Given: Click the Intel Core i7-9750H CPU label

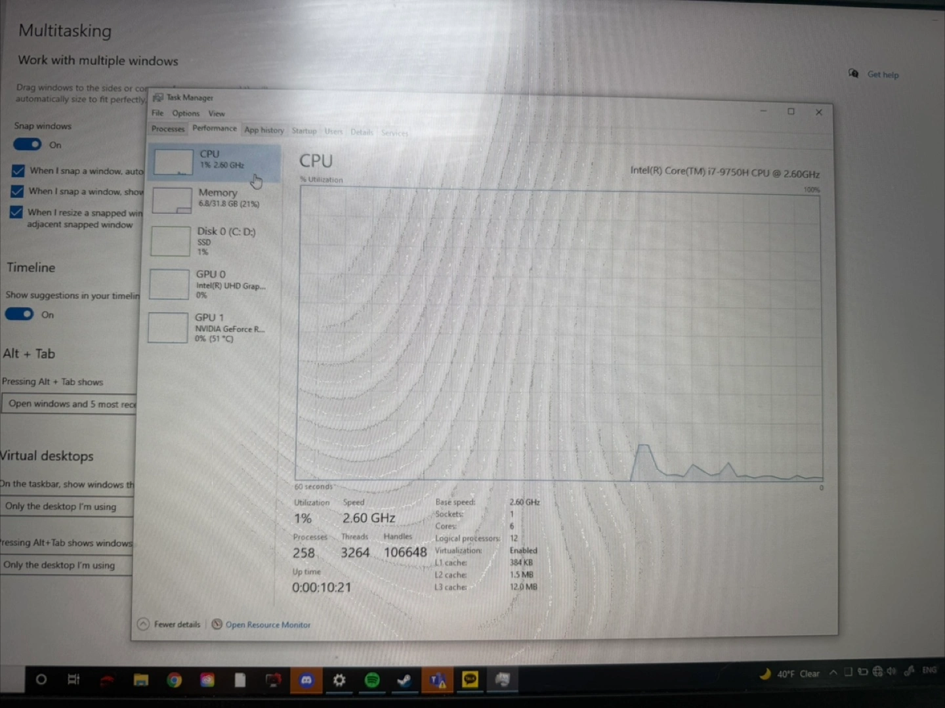Looking at the screenshot, I should click(724, 172).
